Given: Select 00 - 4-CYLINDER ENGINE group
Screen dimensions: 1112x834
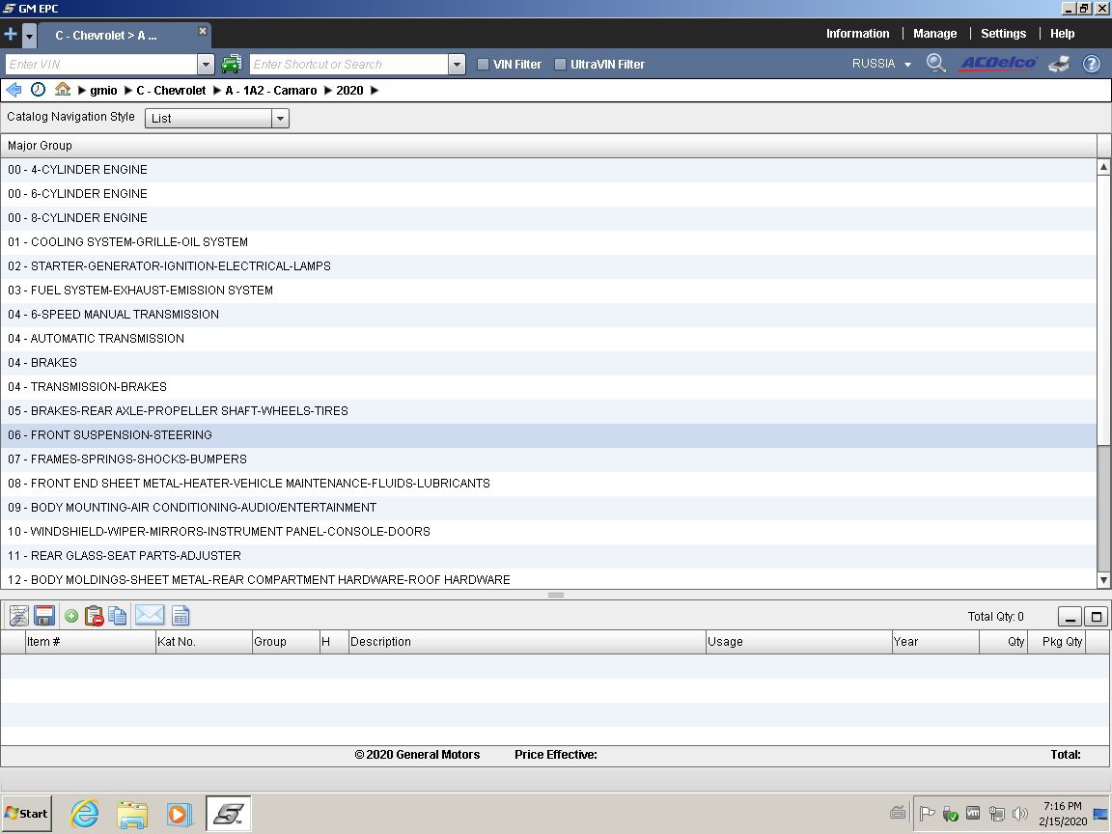Looking at the screenshot, I should 548,170.
